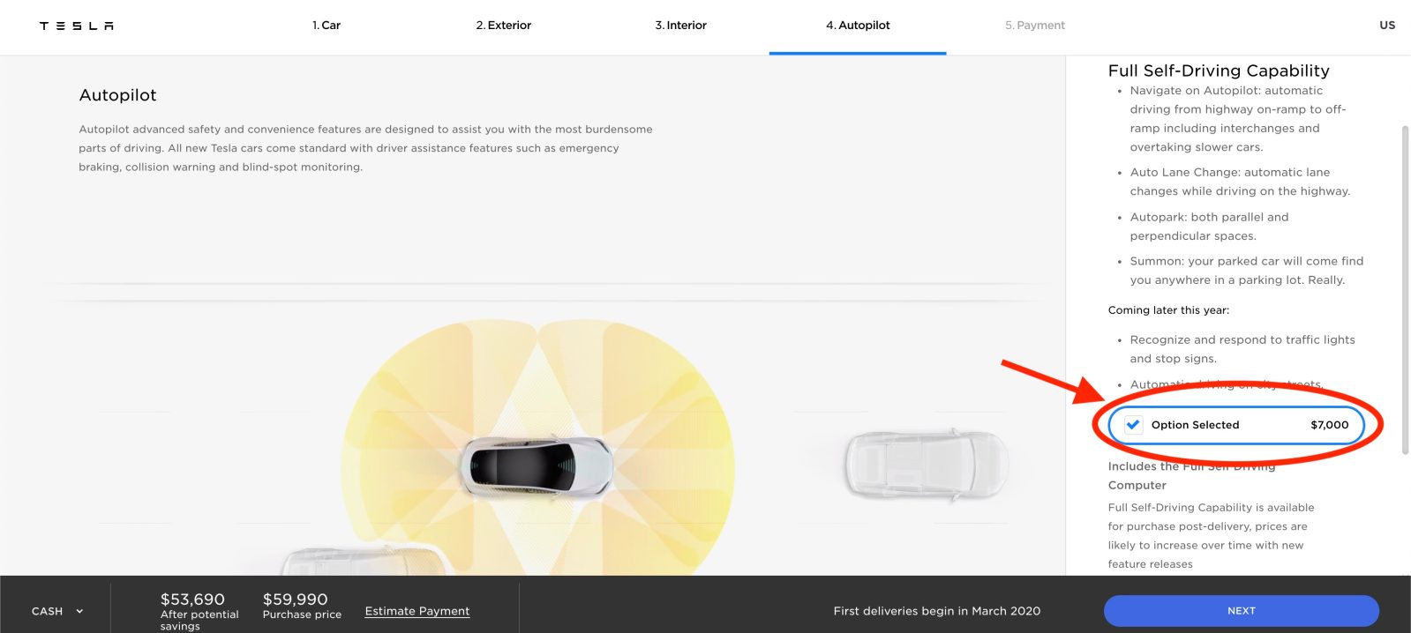Screen dimensions: 1411x633
Task: Click the right panel scrollbar
Action: pos(1405,291)
